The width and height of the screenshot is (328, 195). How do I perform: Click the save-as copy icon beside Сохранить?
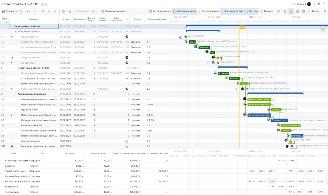[21, 11]
